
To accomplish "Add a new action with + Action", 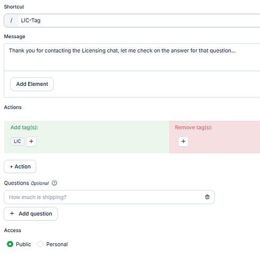I will pyautogui.click(x=20, y=166).
